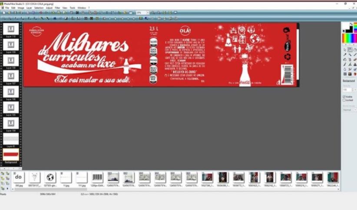This screenshot has width=357, height=210.
Task: Toggle the Visible checkbox for the layer
Action: pos(344,97)
